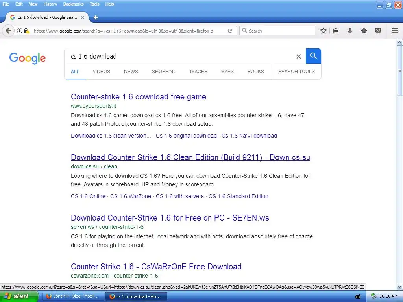The width and height of the screenshot is (403, 302).
Task: Click the scrollbar up arrow
Action: point(400,42)
